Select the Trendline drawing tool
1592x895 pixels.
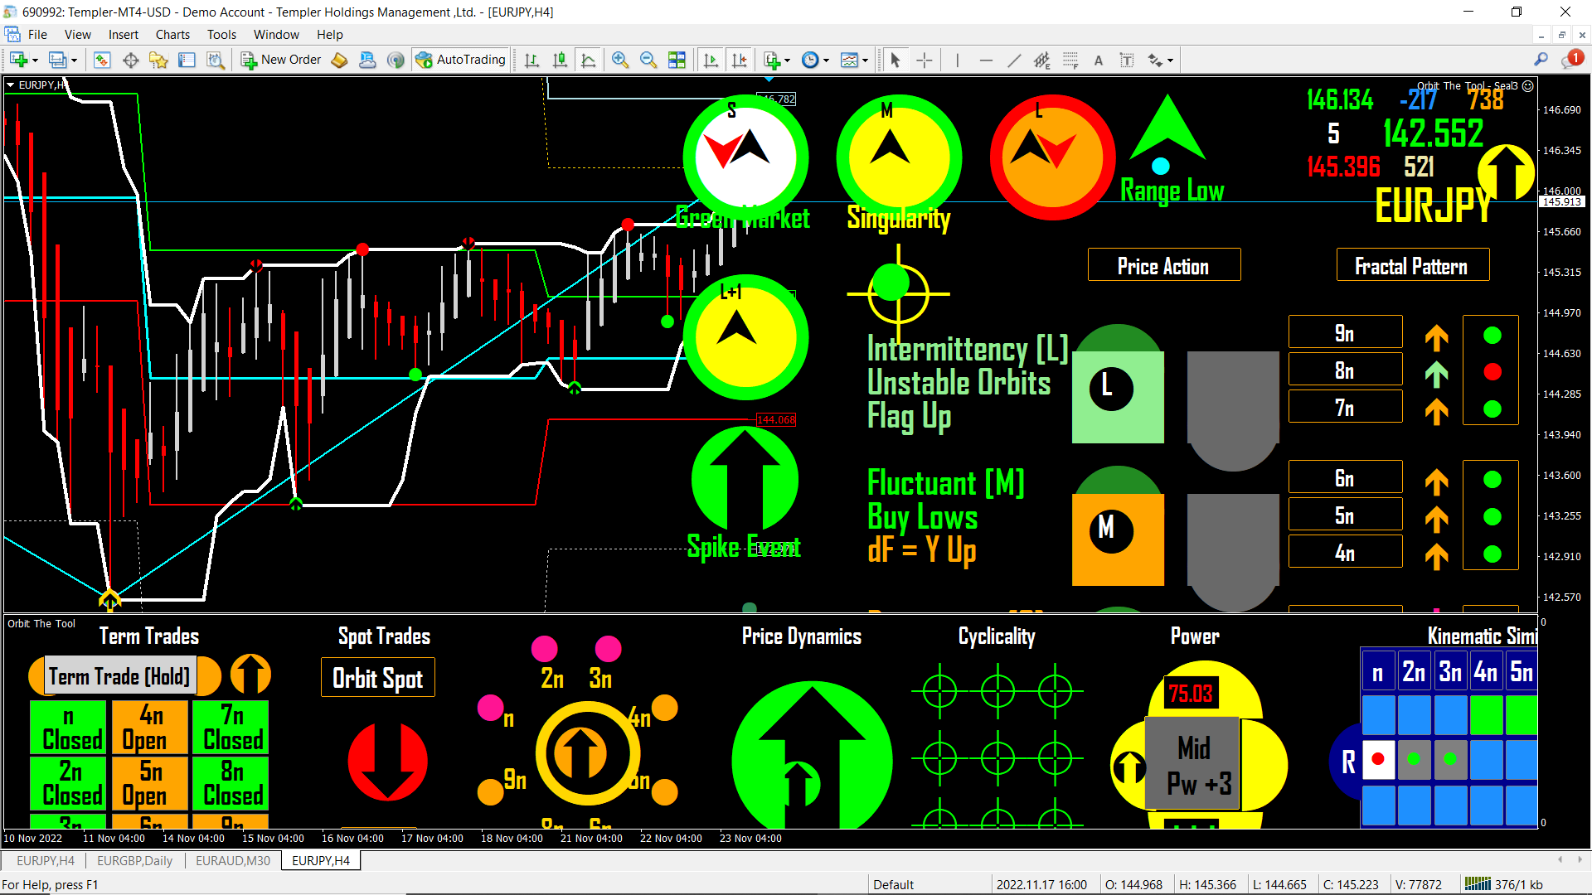[1014, 60]
